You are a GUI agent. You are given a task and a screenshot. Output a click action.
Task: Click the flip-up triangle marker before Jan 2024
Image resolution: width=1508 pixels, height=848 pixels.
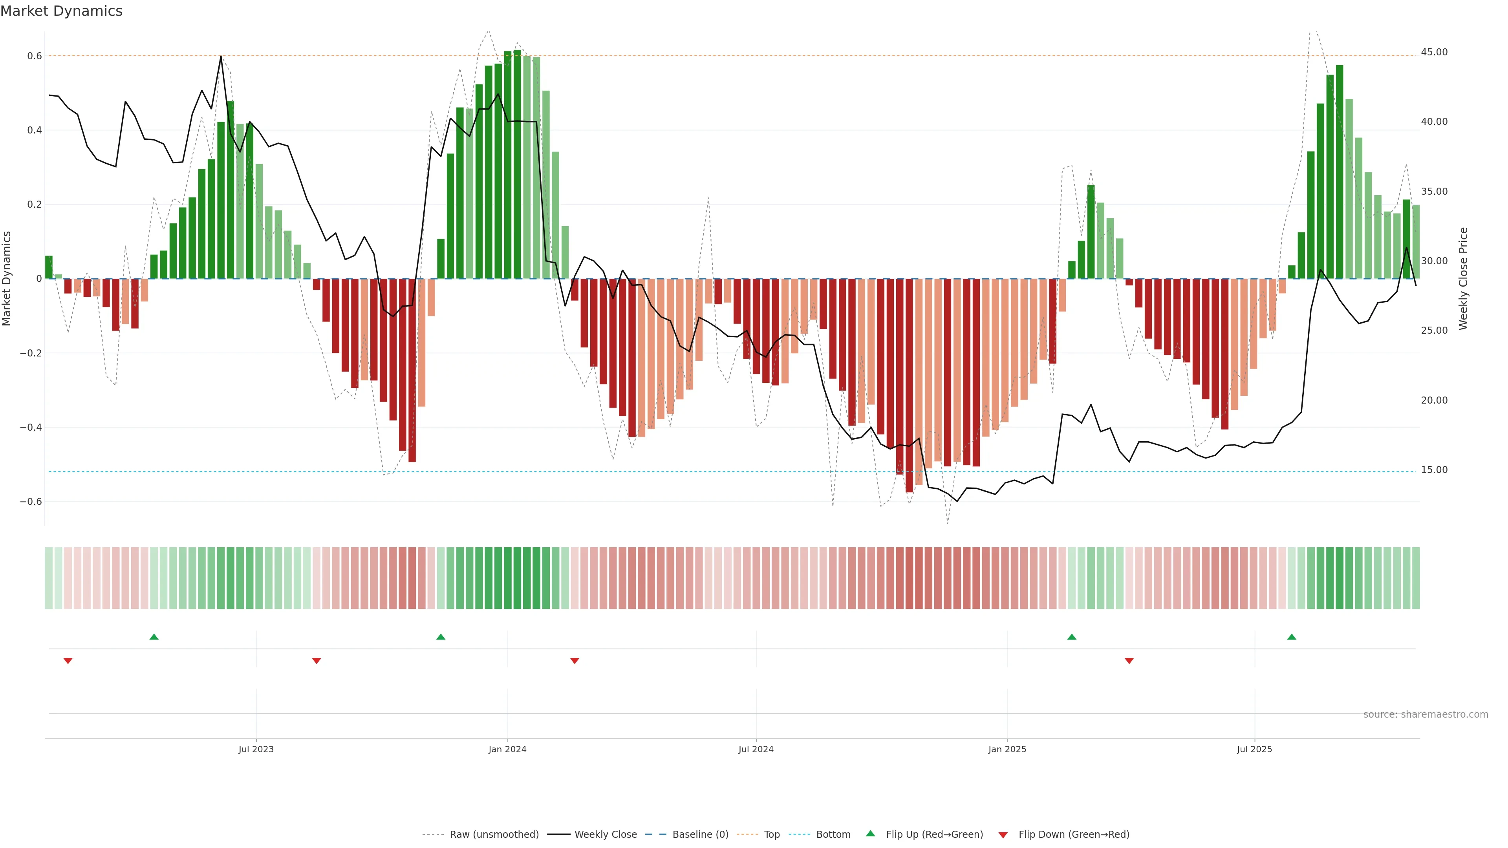(x=441, y=637)
